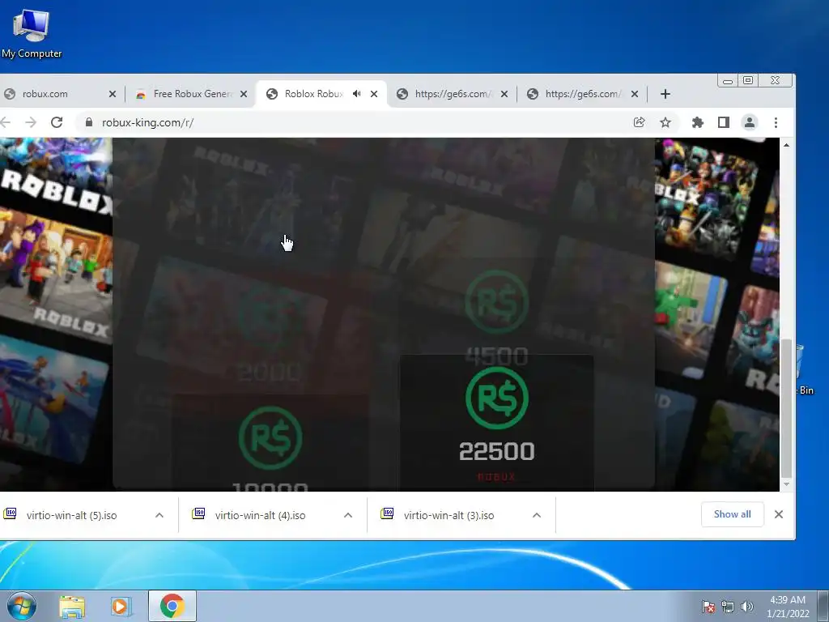Open Chrome extensions puzzle icon
This screenshot has width=829, height=622.
(x=697, y=123)
